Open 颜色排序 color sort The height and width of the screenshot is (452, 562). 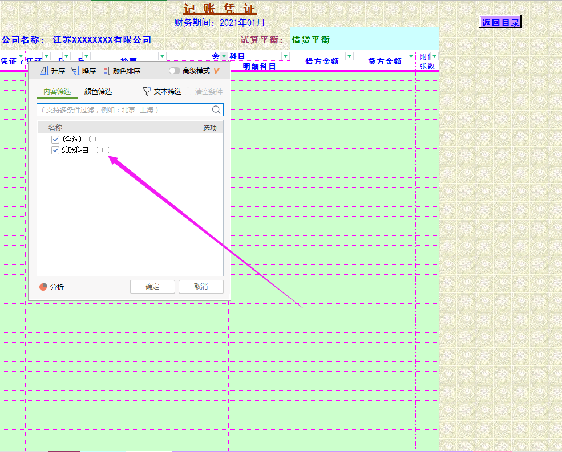click(x=122, y=71)
